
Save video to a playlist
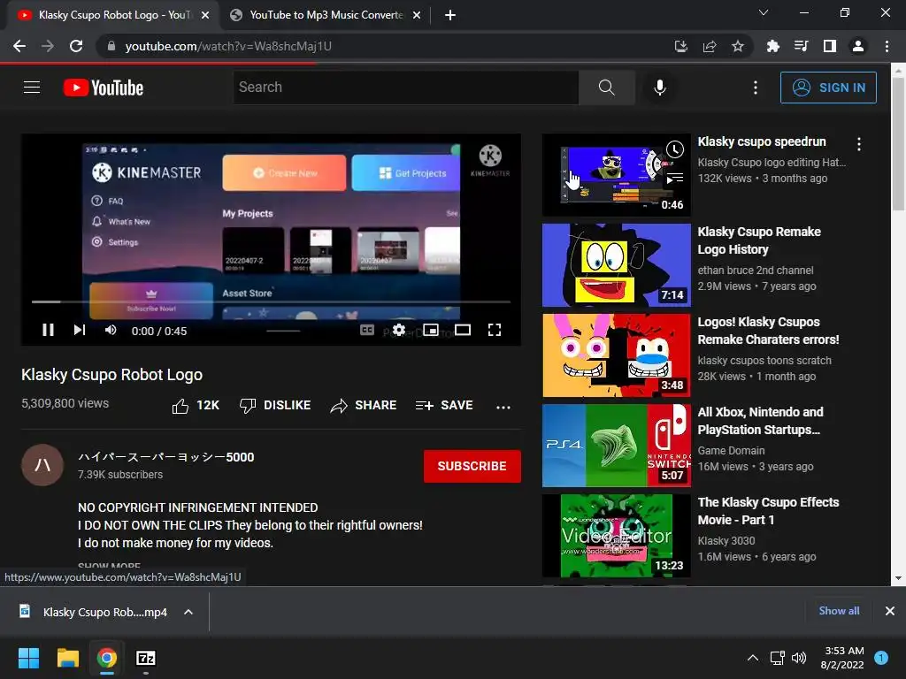(444, 406)
